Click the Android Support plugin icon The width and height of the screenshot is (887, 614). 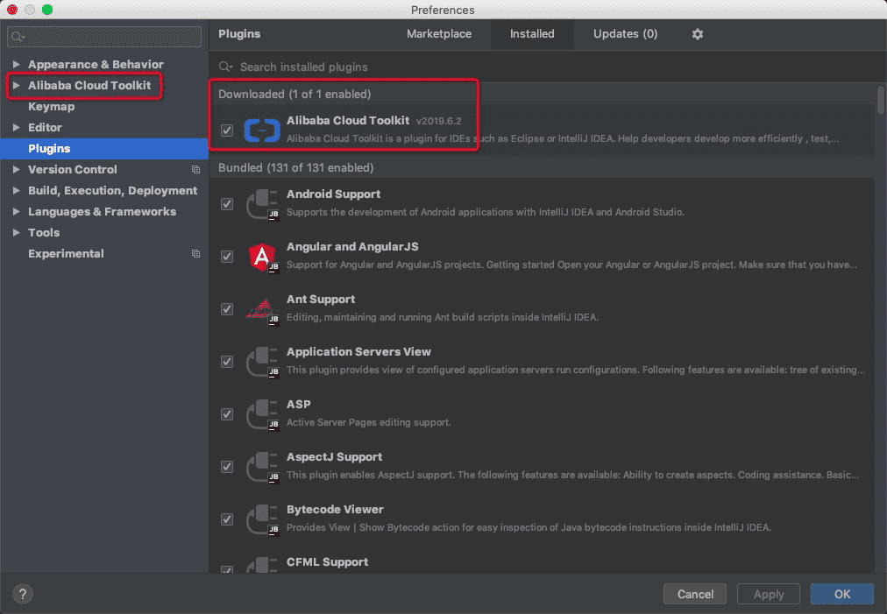[261, 203]
